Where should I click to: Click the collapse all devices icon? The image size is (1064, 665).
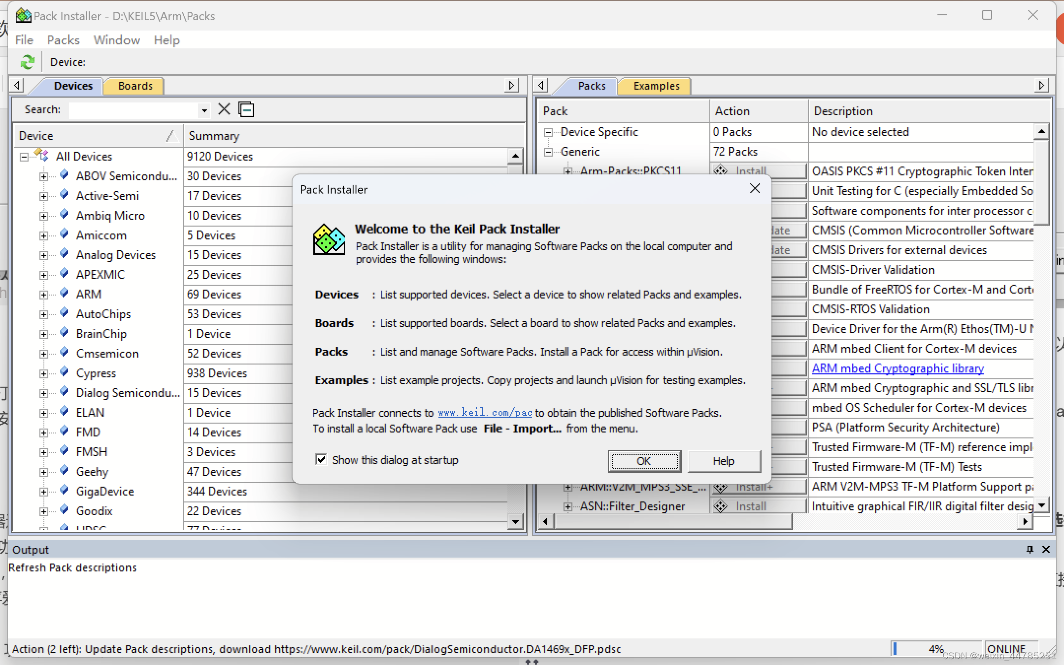[246, 109]
